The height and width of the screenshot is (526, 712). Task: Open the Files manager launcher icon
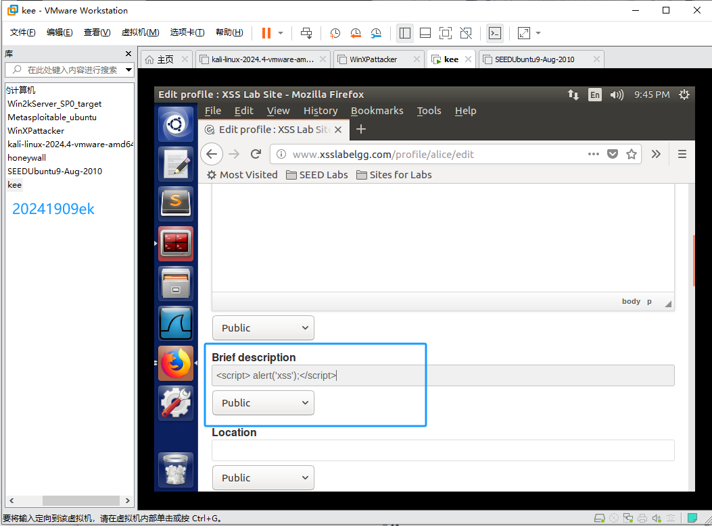click(x=176, y=284)
